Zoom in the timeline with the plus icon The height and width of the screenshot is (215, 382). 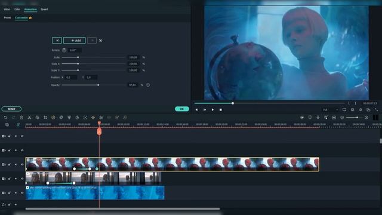(x=366, y=118)
